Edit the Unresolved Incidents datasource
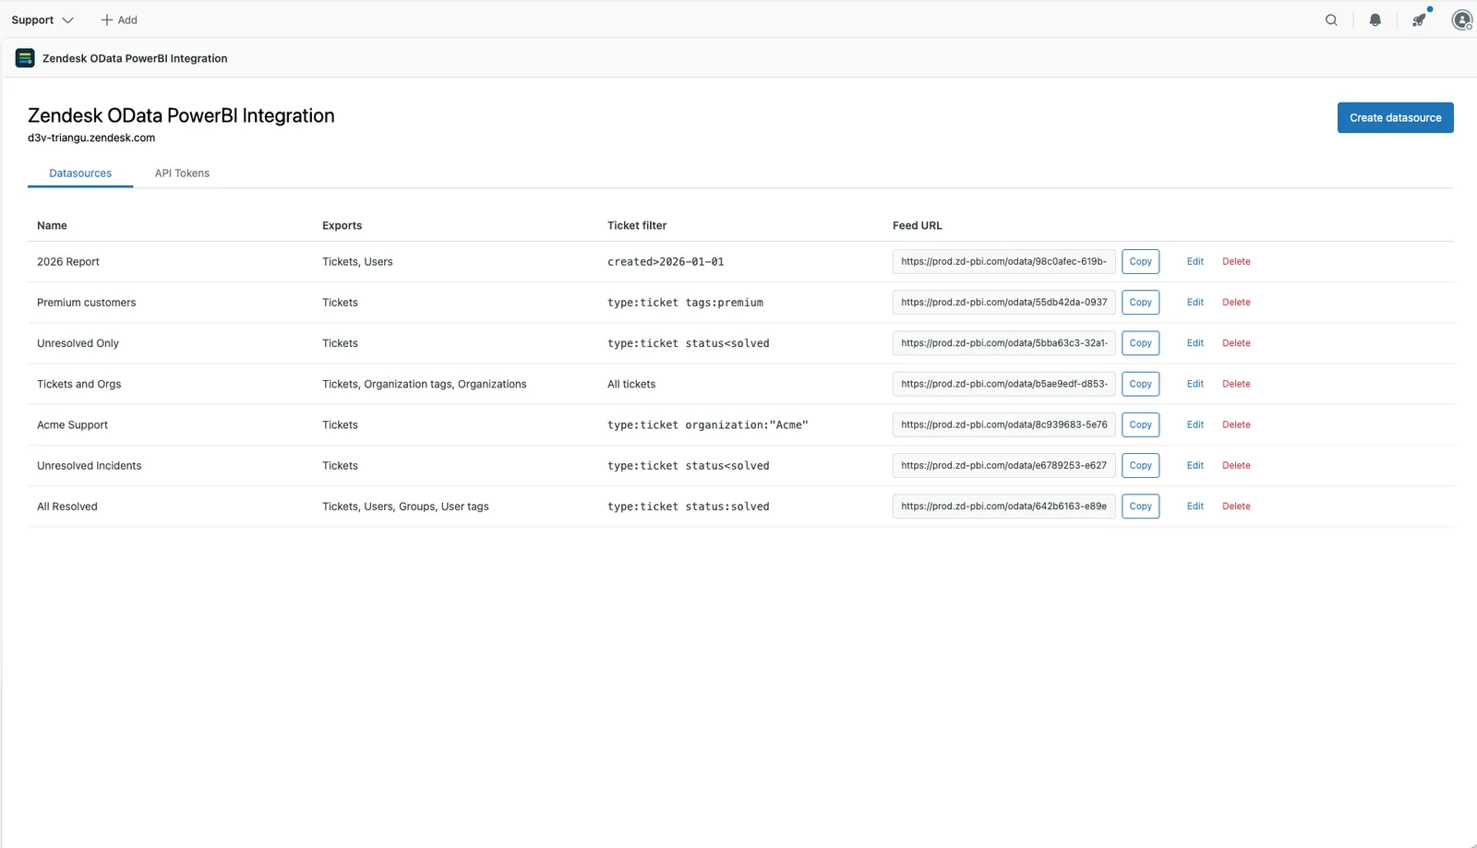Viewport: 1477px width, 848px height. point(1195,466)
